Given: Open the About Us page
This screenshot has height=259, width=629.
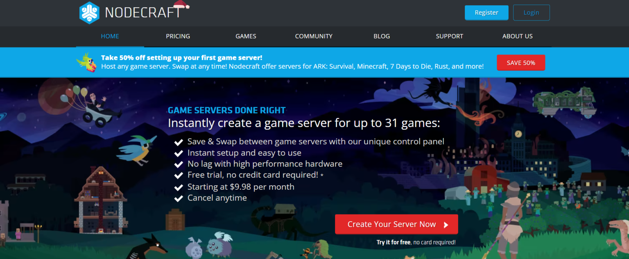Looking at the screenshot, I should [517, 36].
